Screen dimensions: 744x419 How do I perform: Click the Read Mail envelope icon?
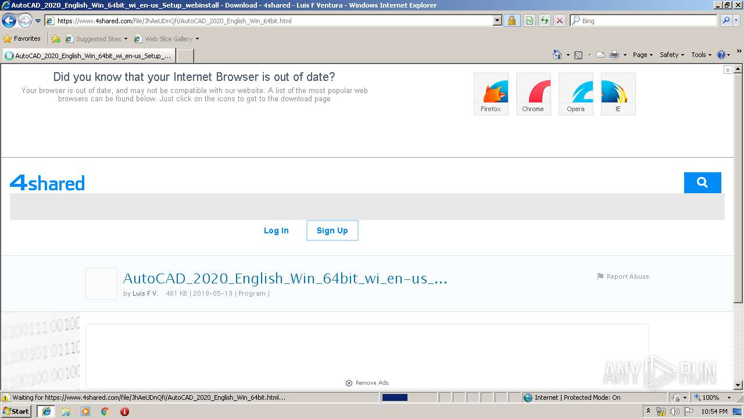(x=600, y=55)
